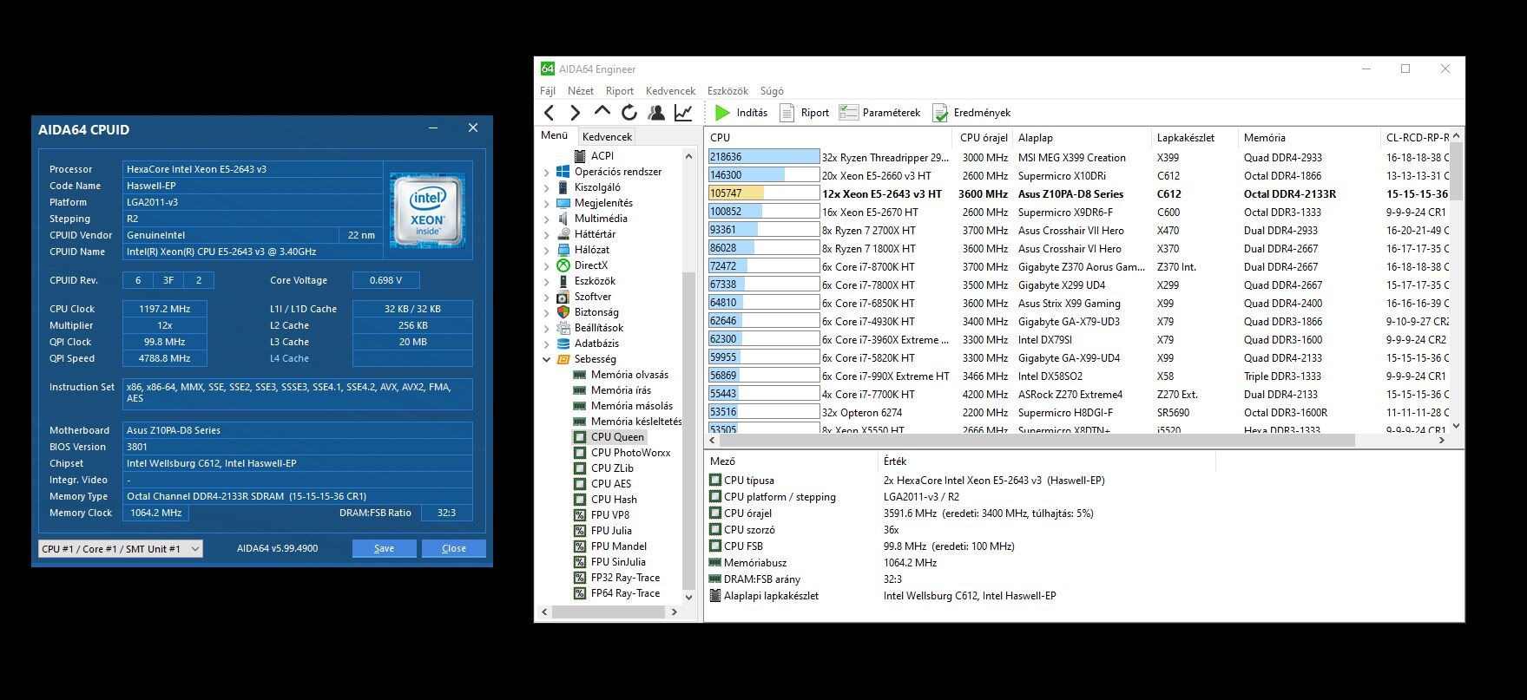Select the Sebesség benchmark icon
The image size is (1527, 700).
[x=563, y=359]
